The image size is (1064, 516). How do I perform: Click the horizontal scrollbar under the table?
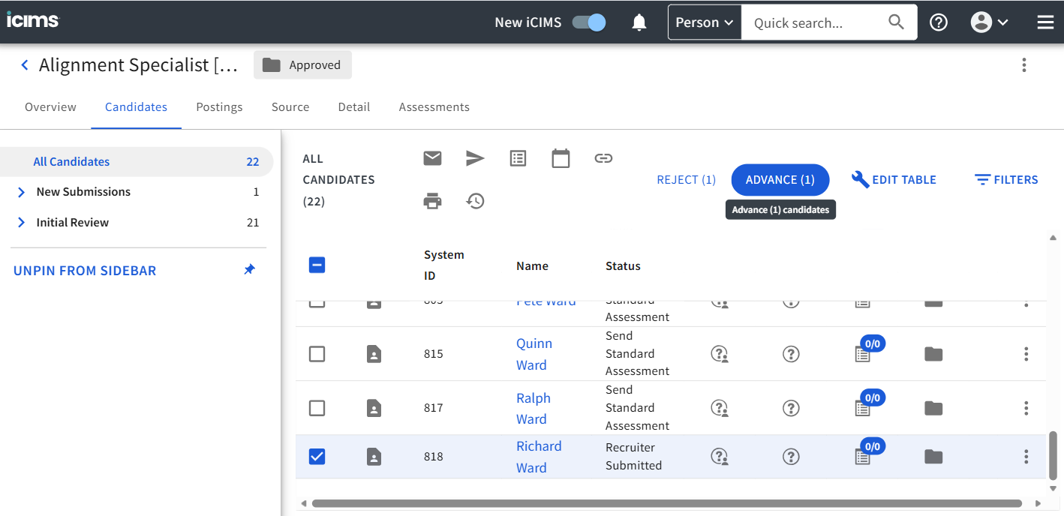click(x=666, y=503)
